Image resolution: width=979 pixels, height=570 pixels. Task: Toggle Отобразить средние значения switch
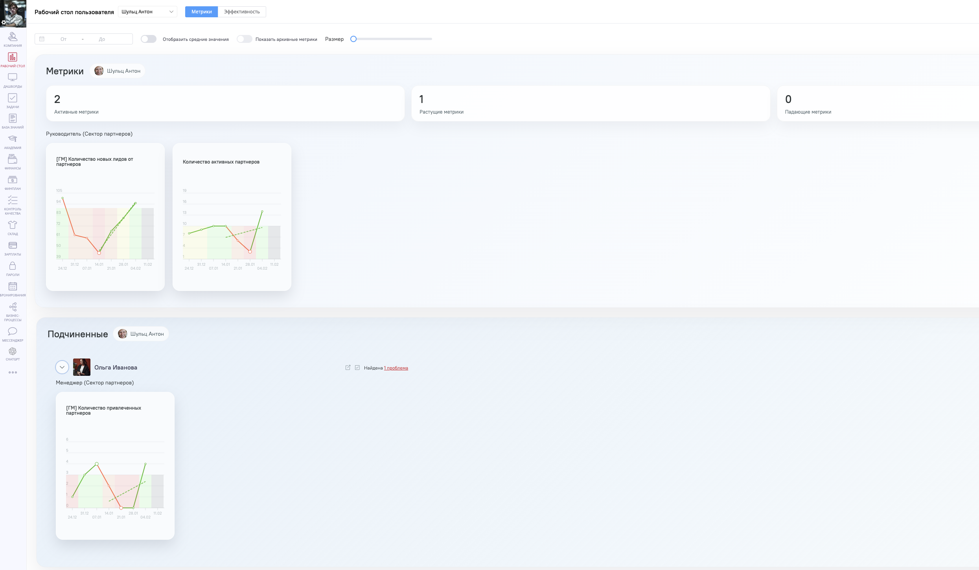pyautogui.click(x=149, y=39)
